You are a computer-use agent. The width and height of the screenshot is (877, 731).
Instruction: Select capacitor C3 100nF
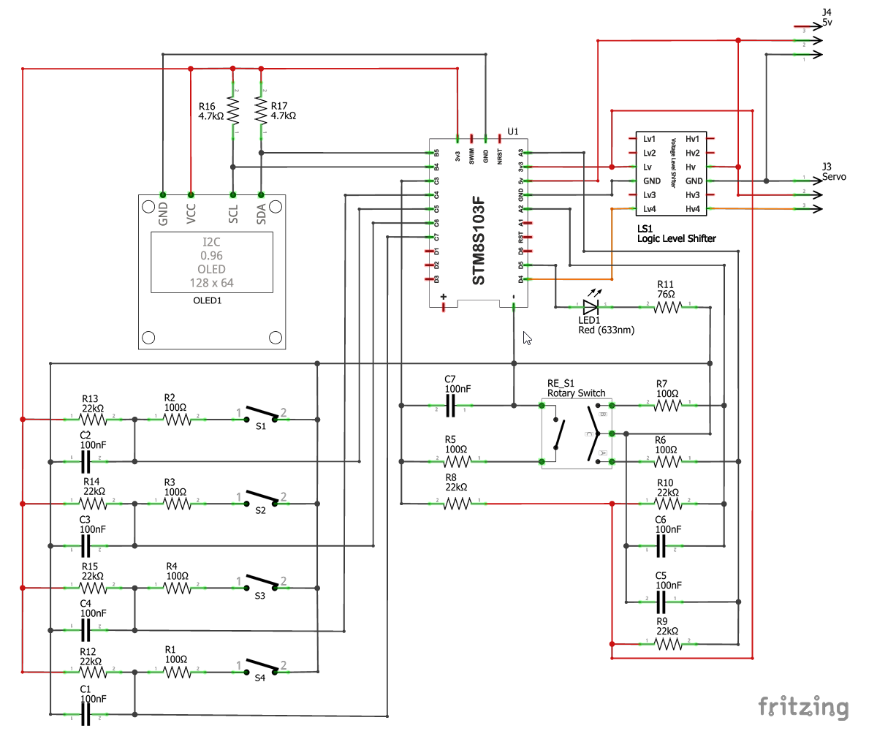click(86, 546)
